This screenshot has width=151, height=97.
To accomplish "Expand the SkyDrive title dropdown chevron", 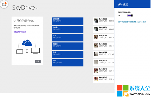I will point(37,8).
